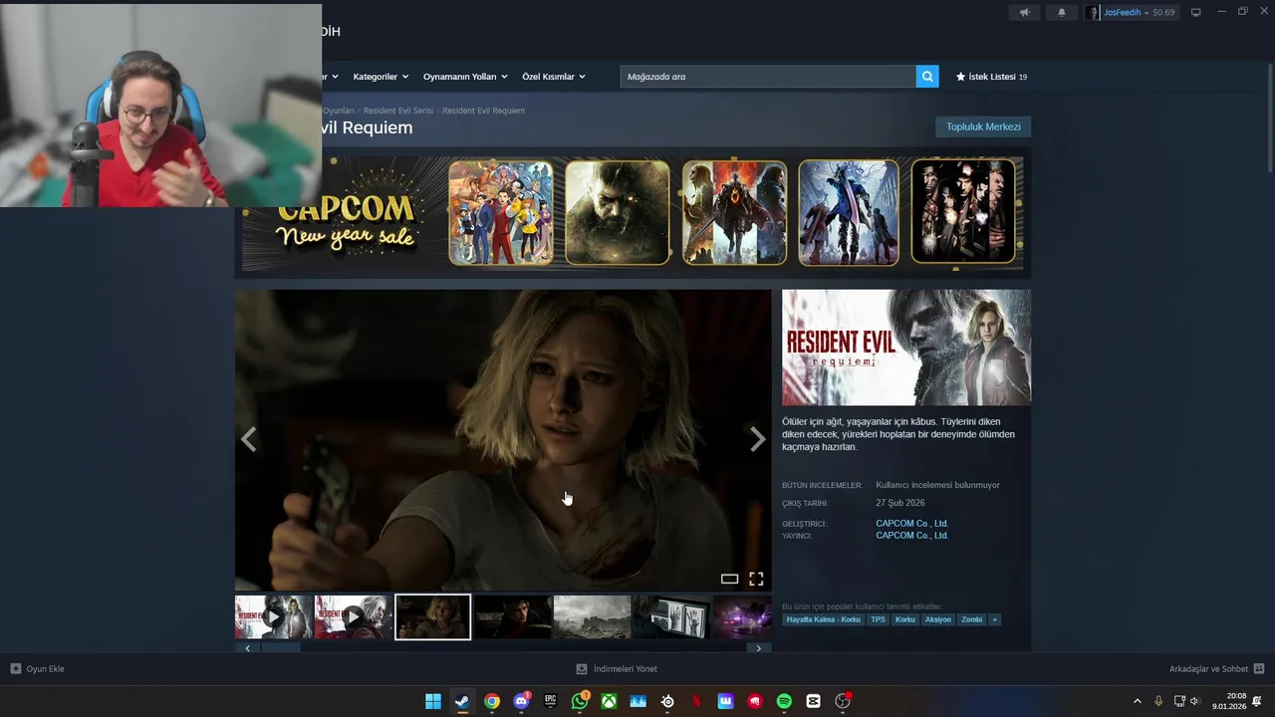Viewport: 1275px width, 717px height.
Task: Show the next screenshot with right arrow
Action: pos(757,439)
